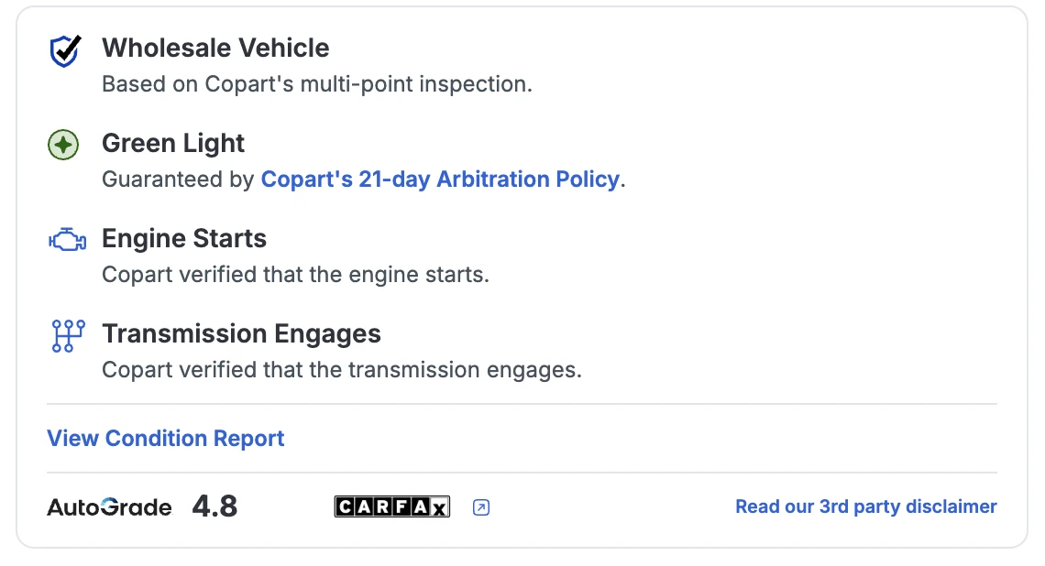1045x566 pixels.
Task: Click the 'engine starts' verification description
Action: point(295,275)
